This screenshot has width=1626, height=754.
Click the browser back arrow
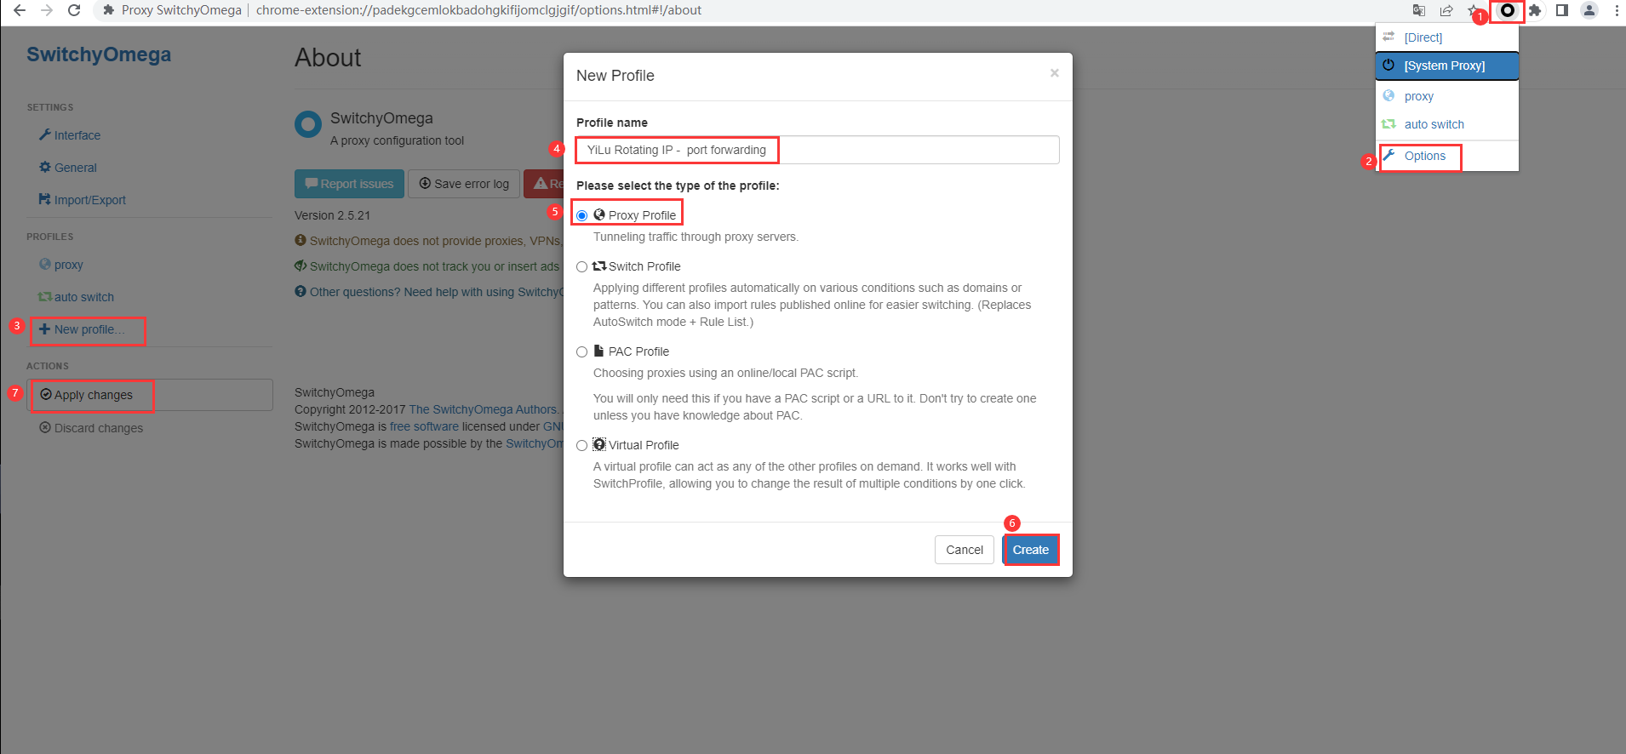(x=19, y=10)
